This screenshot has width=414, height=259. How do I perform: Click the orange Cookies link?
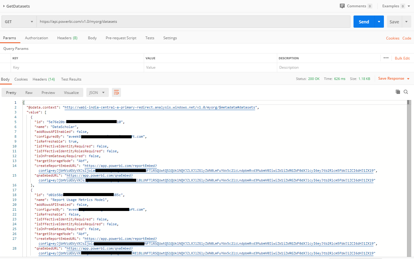[393, 38]
